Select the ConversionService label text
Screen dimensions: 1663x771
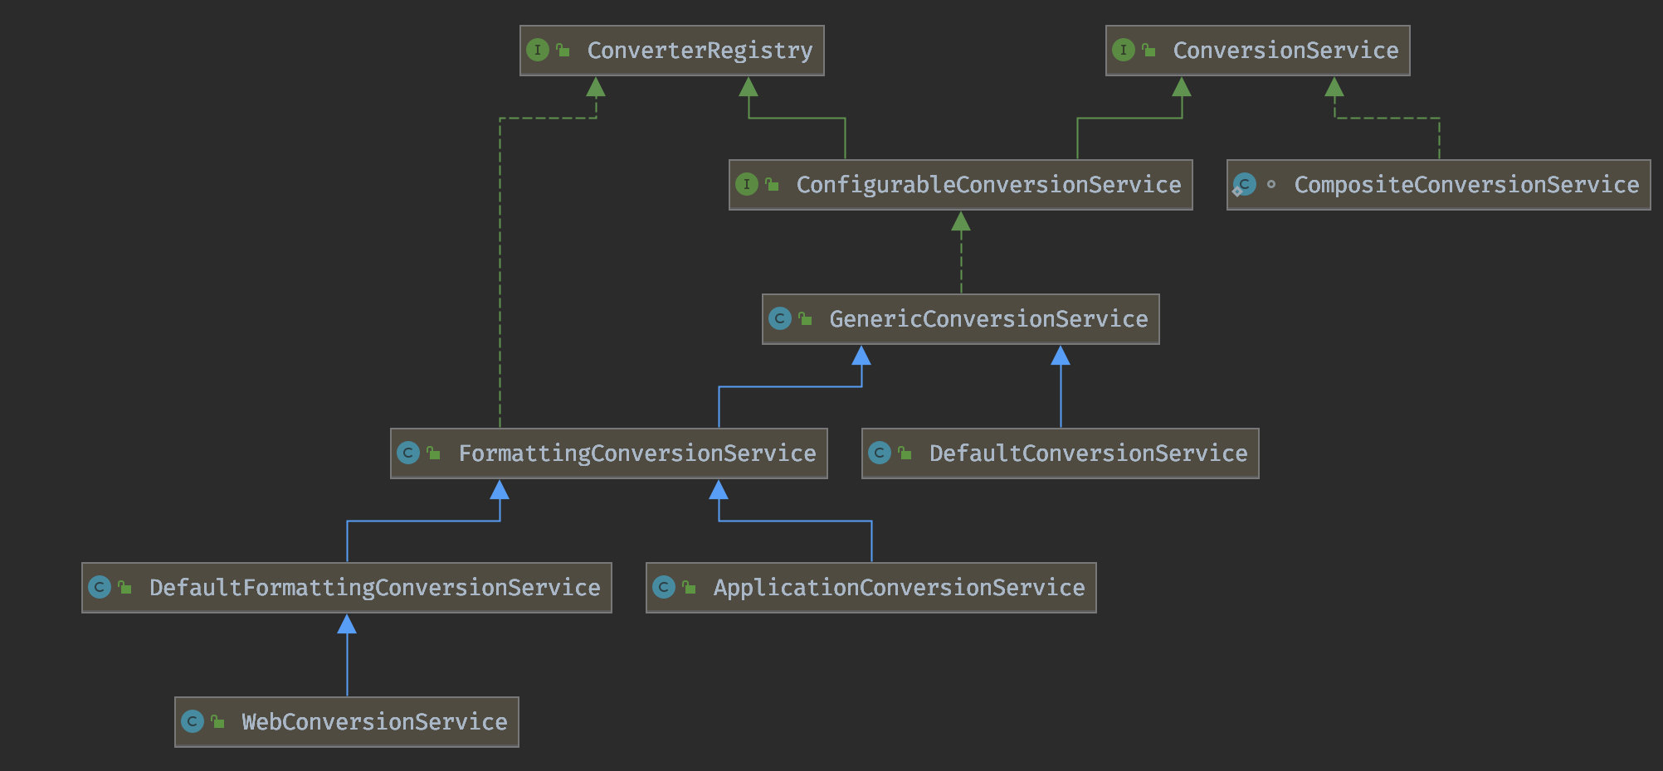[1286, 51]
